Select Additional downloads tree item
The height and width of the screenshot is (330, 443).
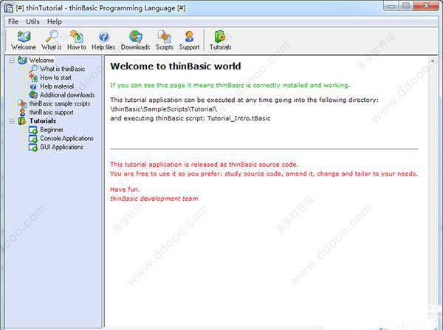pyautogui.click(x=67, y=95)
